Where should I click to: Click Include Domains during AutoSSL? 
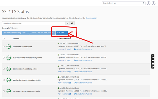[15, 33]
